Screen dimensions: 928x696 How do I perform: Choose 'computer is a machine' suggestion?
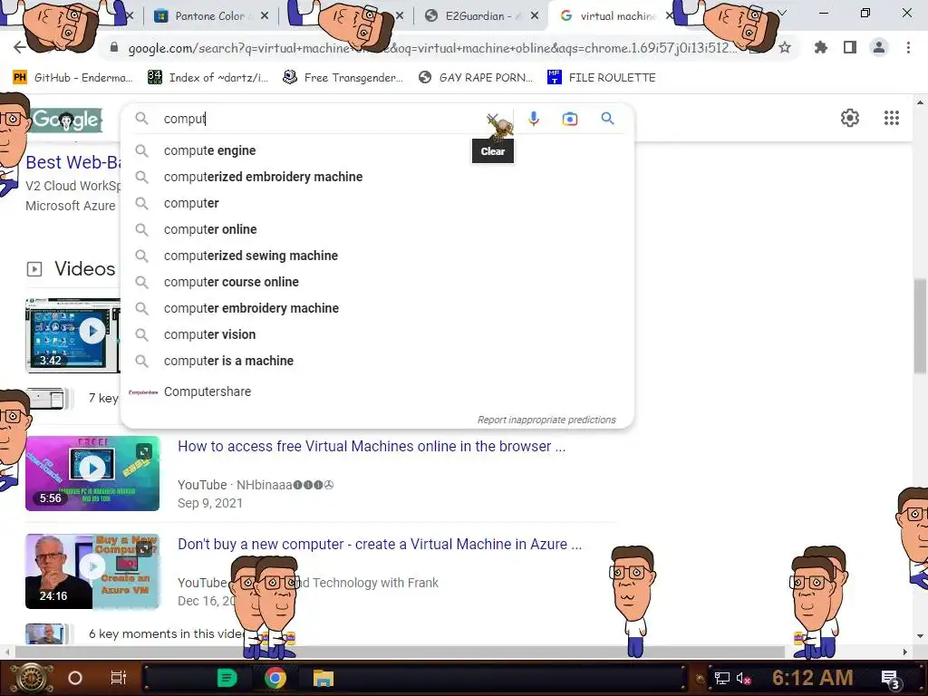click(x=377, y=361)
